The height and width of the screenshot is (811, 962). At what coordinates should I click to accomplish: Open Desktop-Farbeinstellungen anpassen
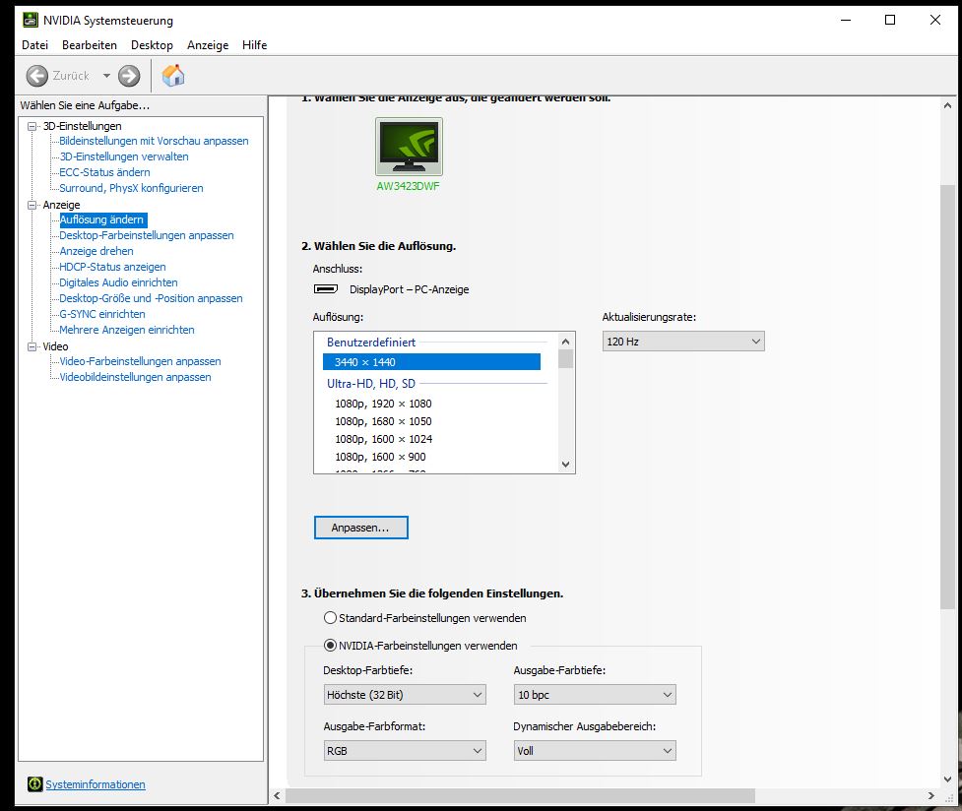click(147, 235)
